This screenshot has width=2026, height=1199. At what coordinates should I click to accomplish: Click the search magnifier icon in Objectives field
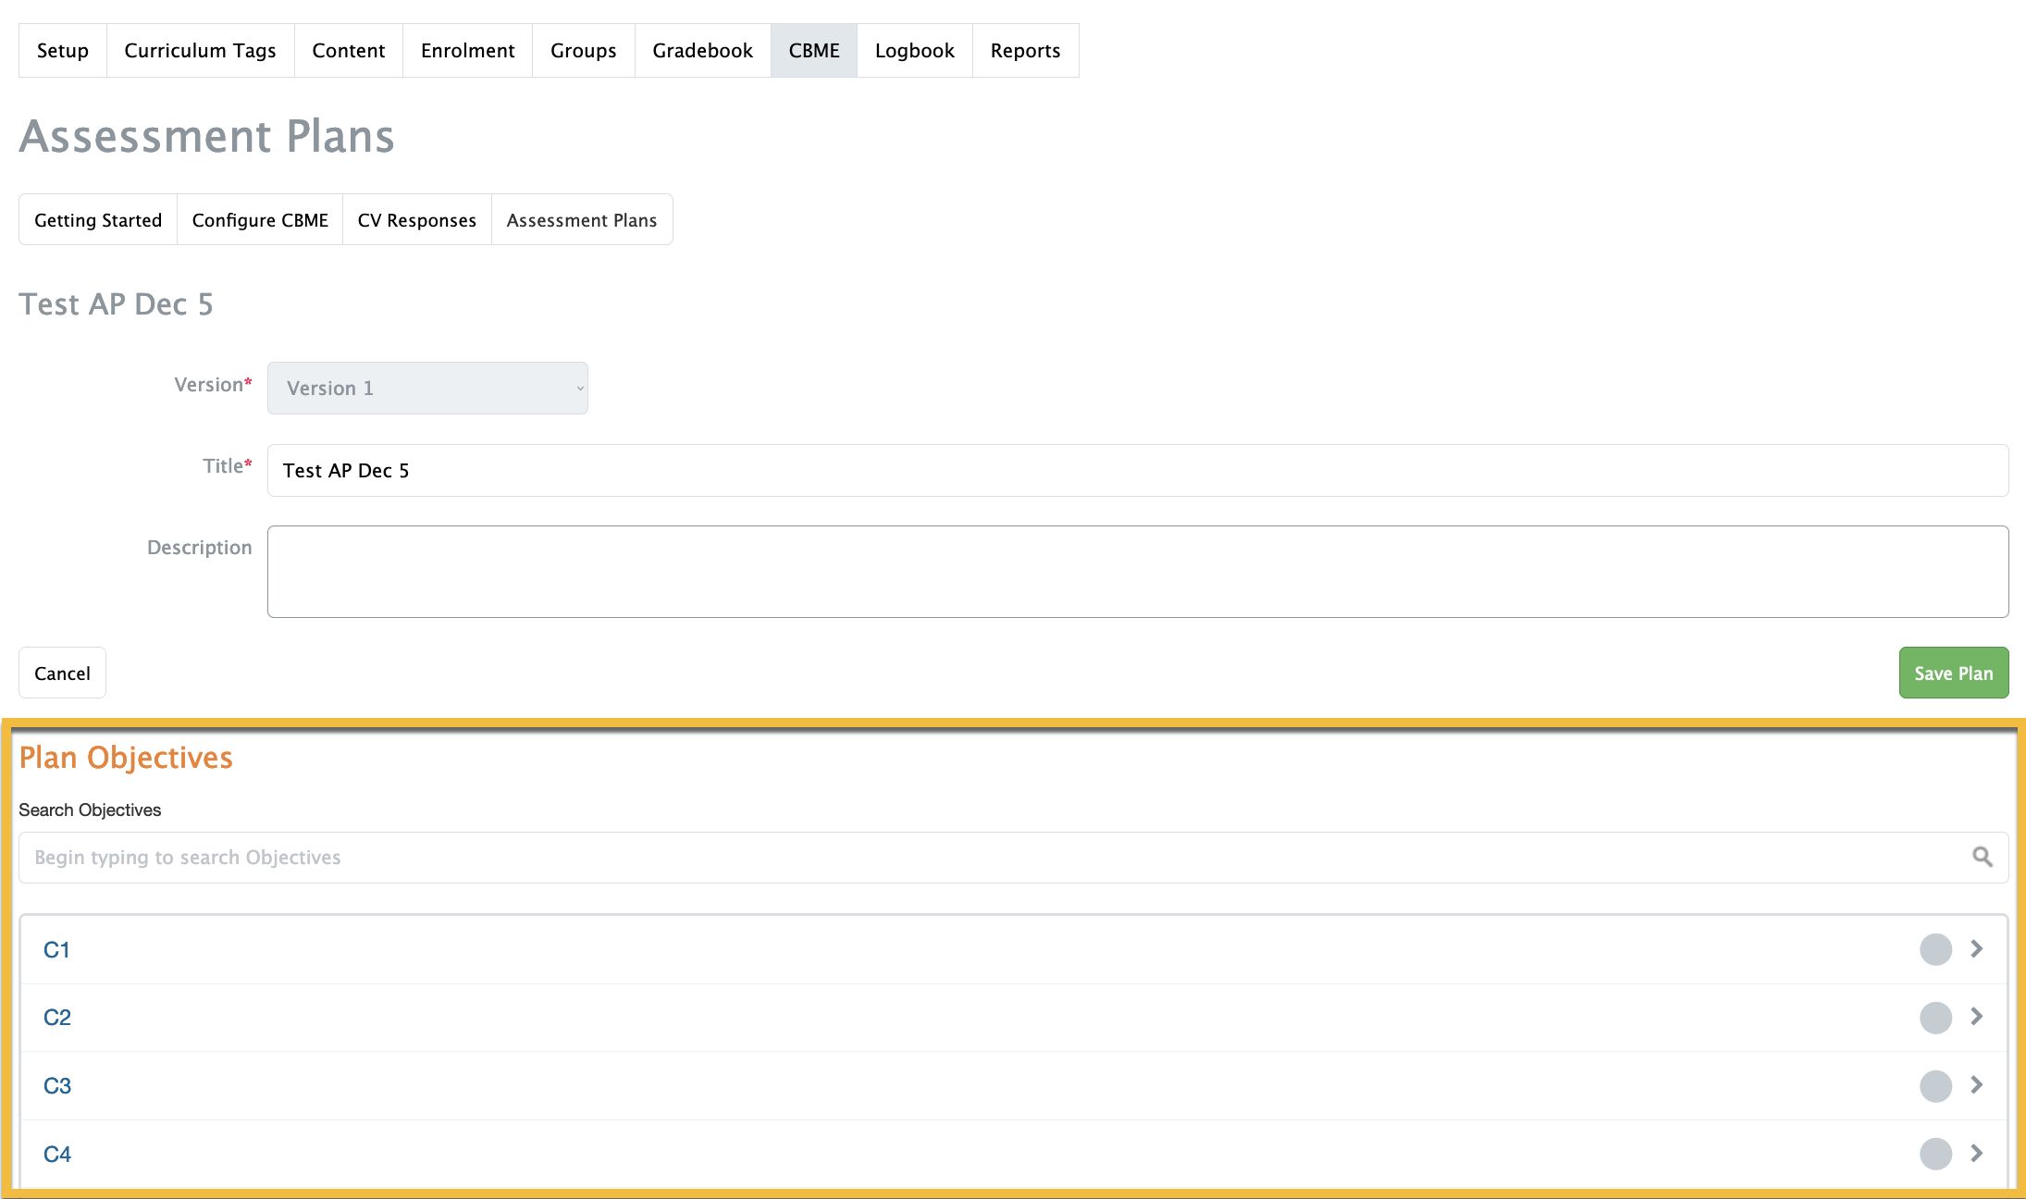[x=1982, y=857]
